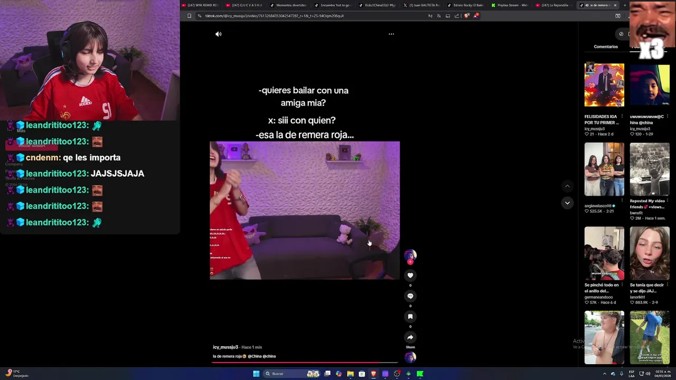This screenshot has height=380, width=676.
Task: Save the video with bookmark icon
Action: (410, 317)
